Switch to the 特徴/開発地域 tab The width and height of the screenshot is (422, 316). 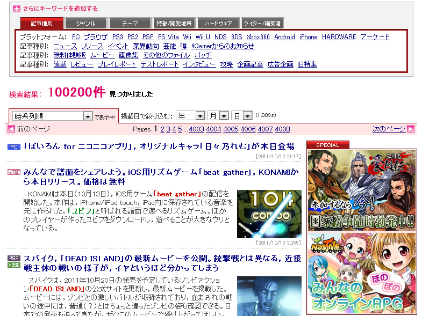pos(174,24)
